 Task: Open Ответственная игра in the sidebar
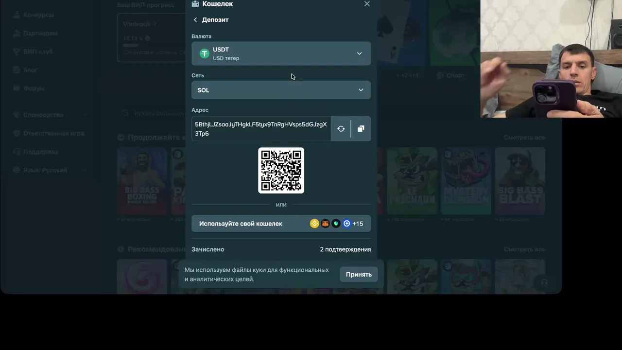[49, 133]
